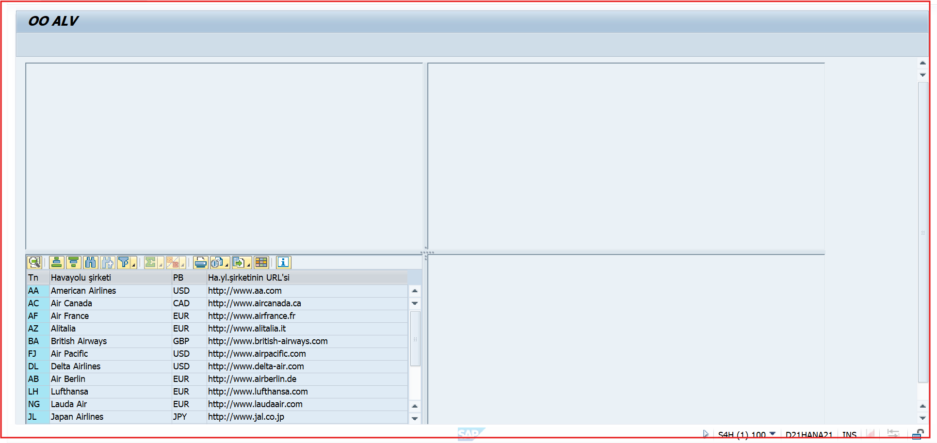Click the http://www.airfrance.fr cell
This screenshot has height=443, width=937.
point(307,316)
